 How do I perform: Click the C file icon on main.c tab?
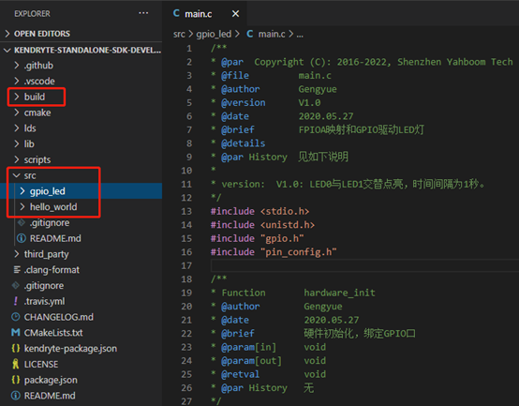(176, 13)
